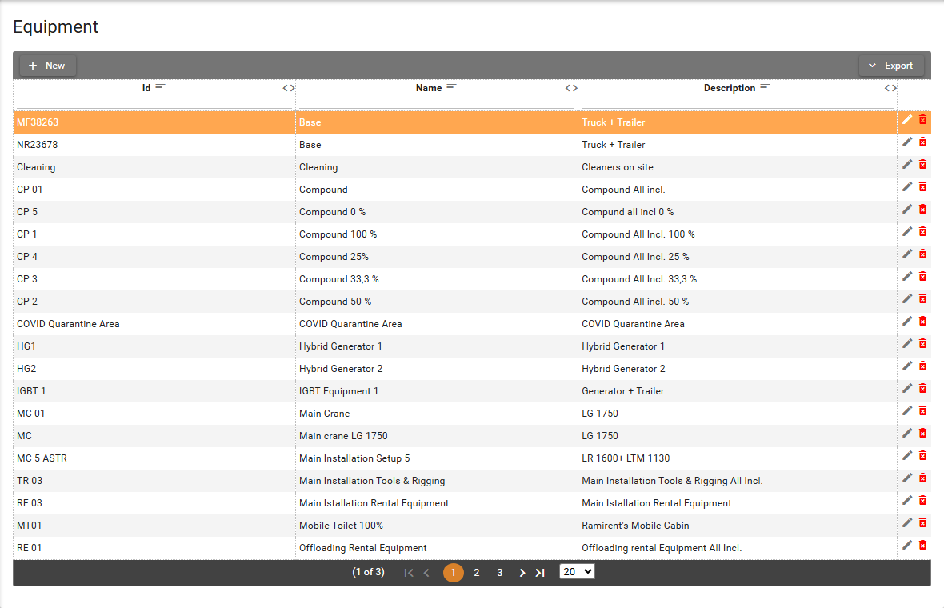Screen dimensions: 944x608
Task: Edit the CP 4 Compound 25% row
Action: pos(907,254)
